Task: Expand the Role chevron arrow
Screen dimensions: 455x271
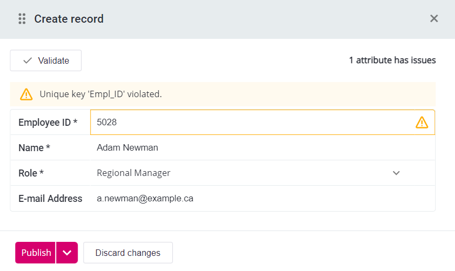Action: (x=396, y=173)
